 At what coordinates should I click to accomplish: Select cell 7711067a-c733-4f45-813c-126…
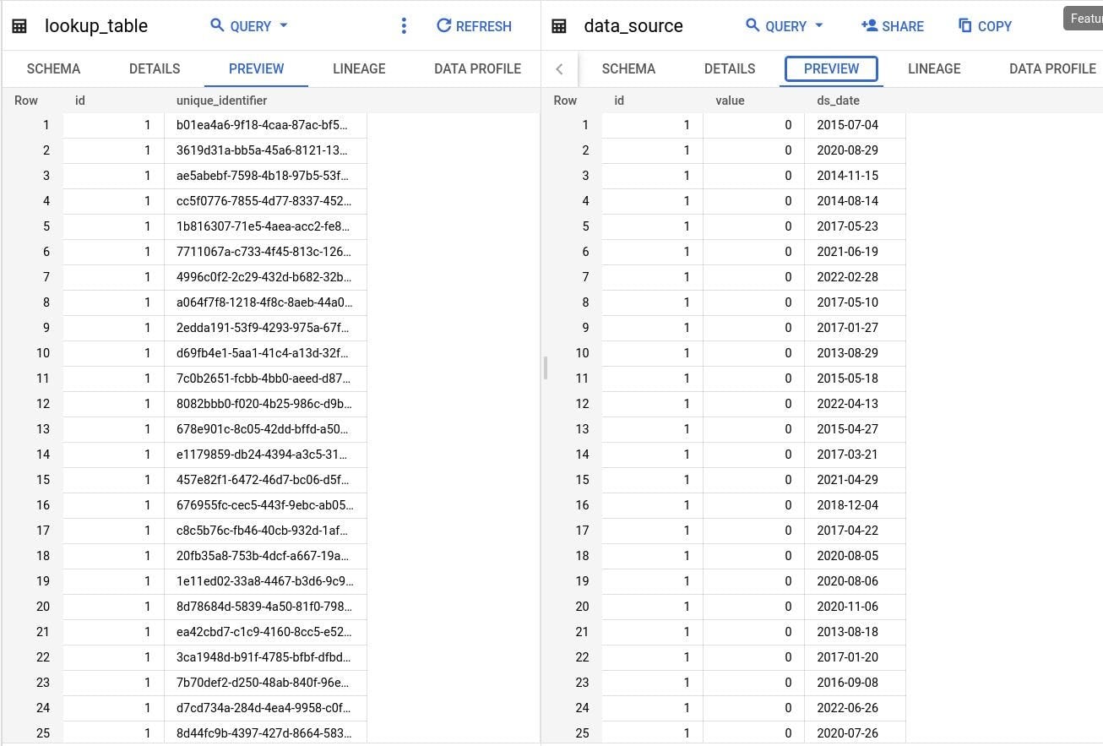265,252
